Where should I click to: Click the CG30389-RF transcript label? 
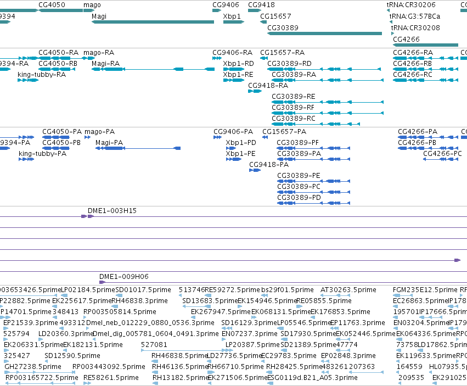[293, 108]
